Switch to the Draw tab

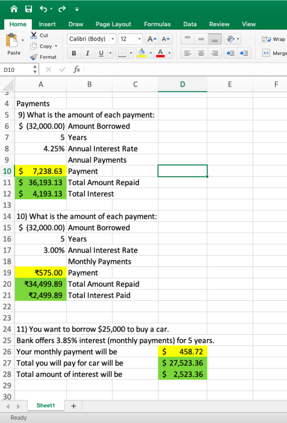pos(76,24)
